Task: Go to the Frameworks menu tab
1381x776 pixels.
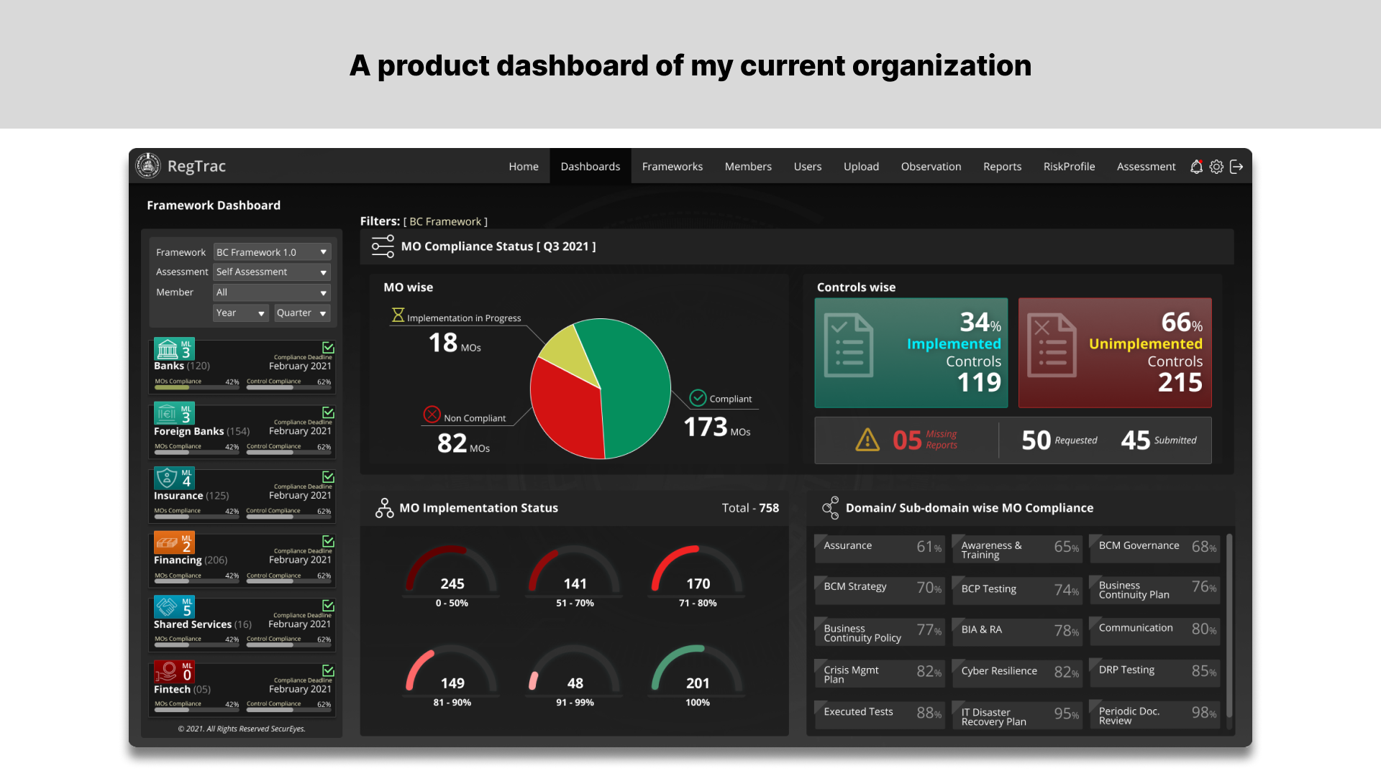Action: click(672, 167)
